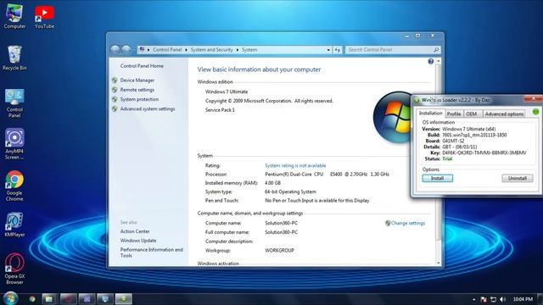
Task: Click System and Security breadcrumb
Action: 211,50
